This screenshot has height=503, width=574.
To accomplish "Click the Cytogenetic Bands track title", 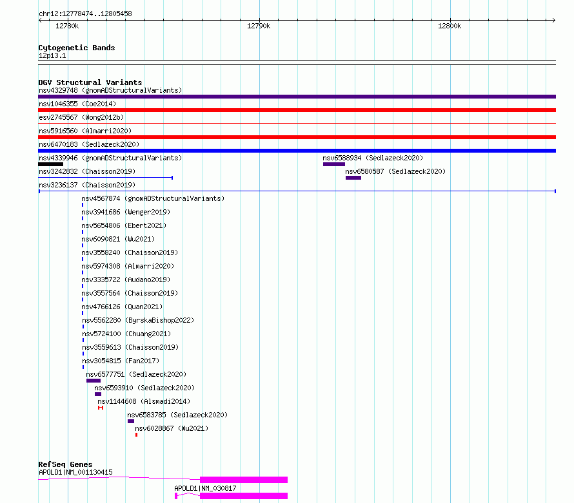I will (77, 48).
